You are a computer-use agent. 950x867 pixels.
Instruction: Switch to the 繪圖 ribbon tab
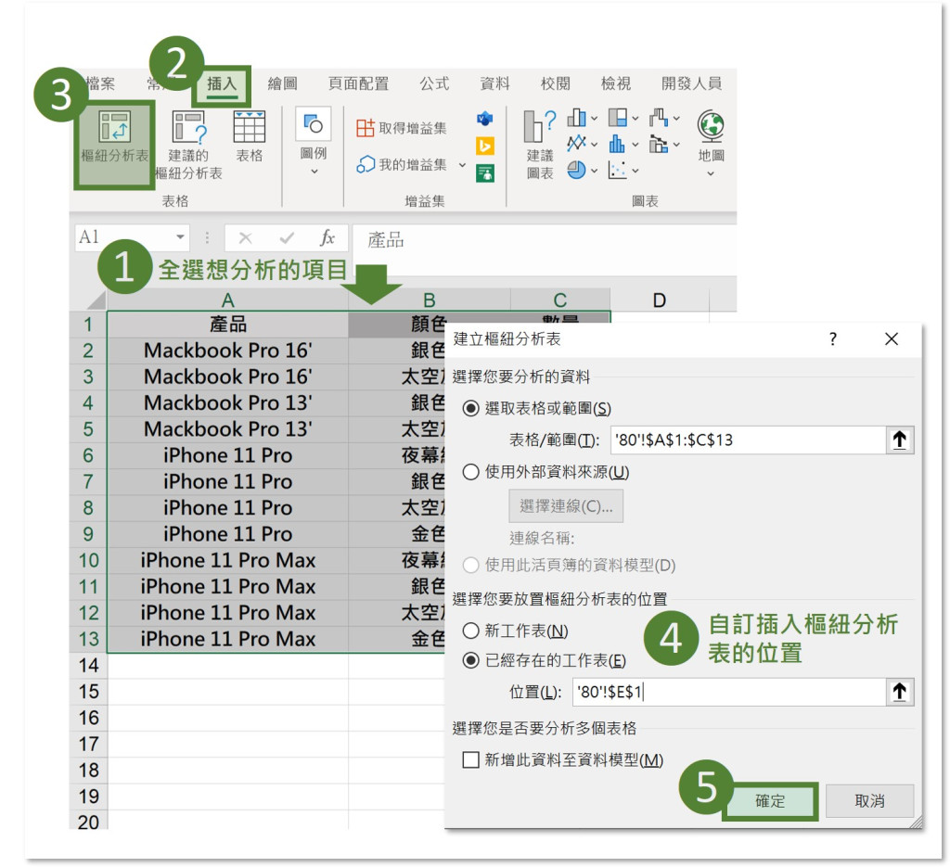click(x=282, y=83)
